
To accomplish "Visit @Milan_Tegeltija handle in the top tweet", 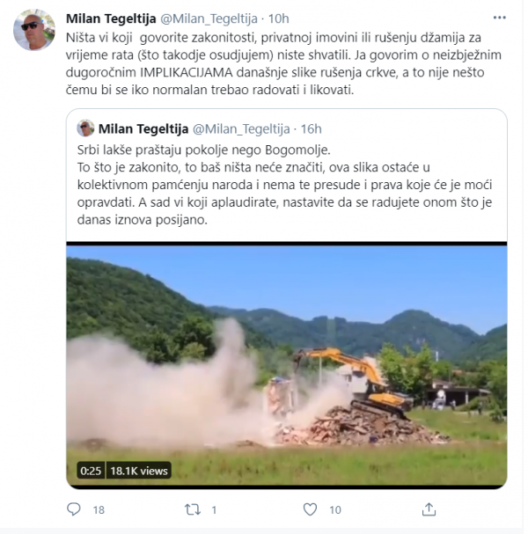I will pos(209,18).
